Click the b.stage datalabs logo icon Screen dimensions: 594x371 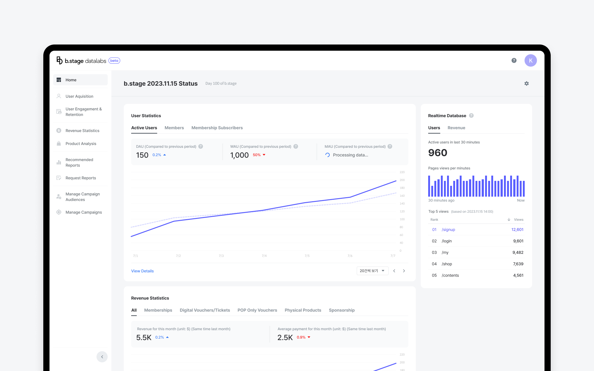[x=59, y=61]
